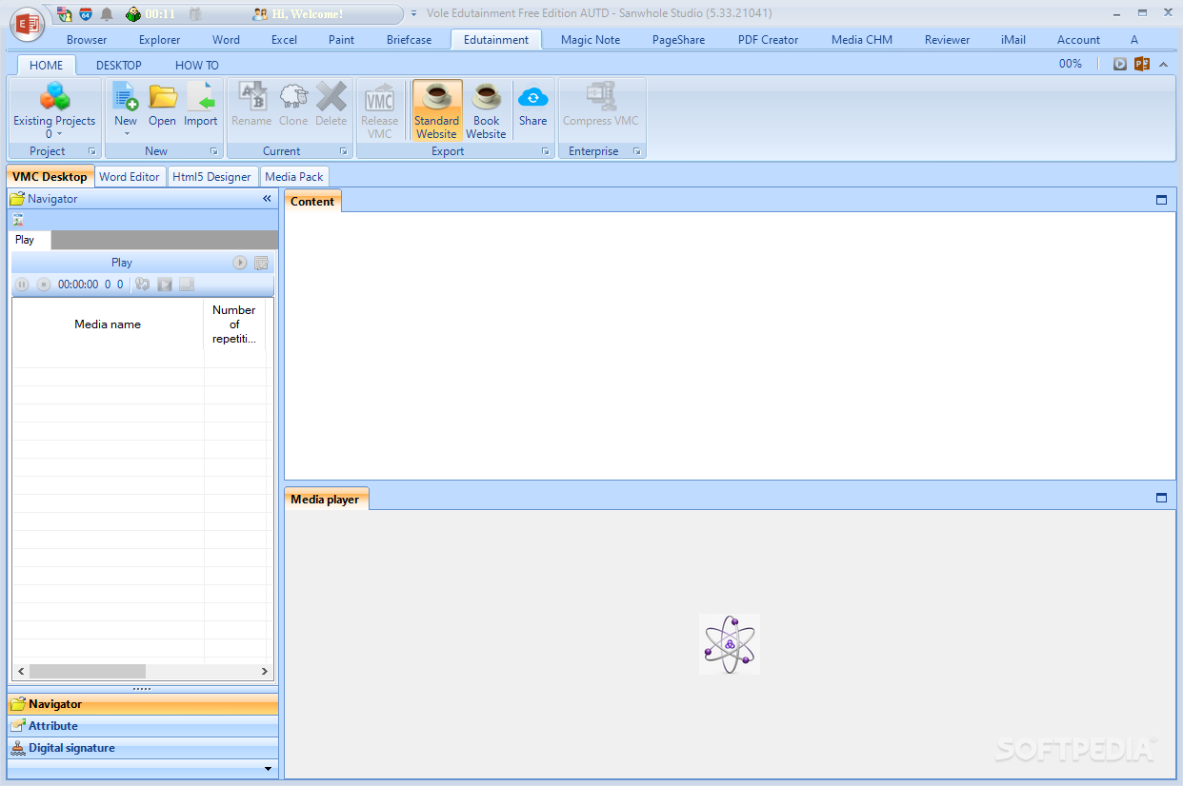Click the notification bell icon
1183x786 pixels.
[107, 14]
